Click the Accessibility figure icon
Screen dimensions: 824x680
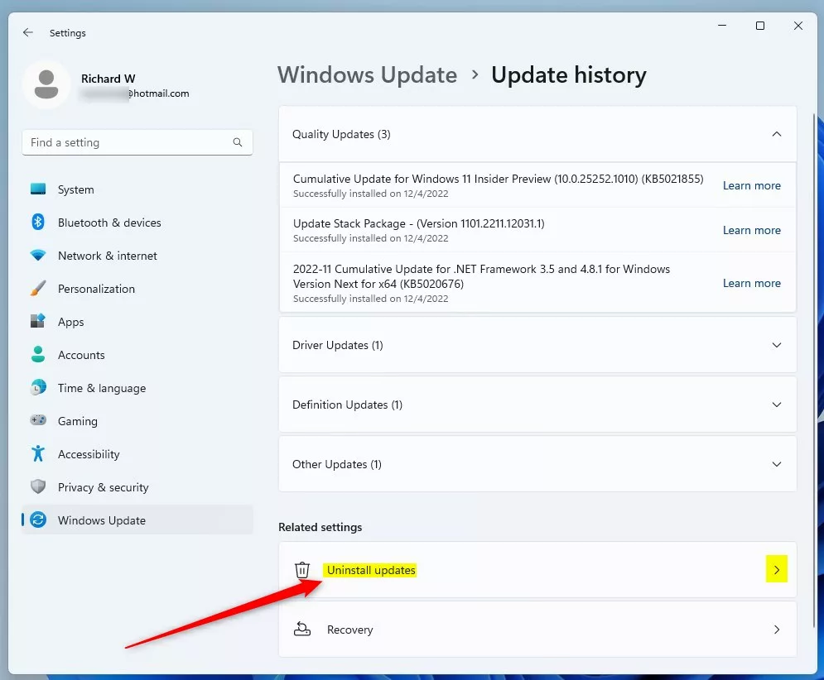38,454
